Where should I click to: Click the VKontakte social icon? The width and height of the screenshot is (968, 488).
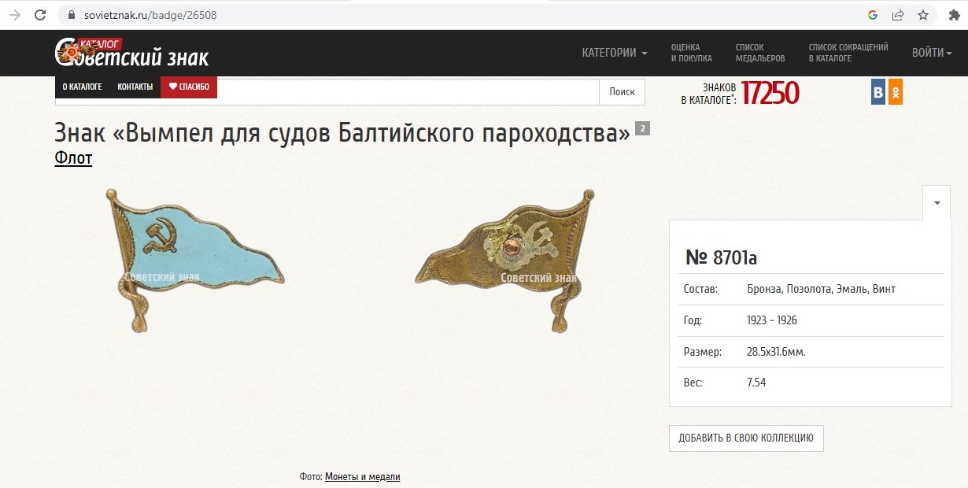pos(878,92)
